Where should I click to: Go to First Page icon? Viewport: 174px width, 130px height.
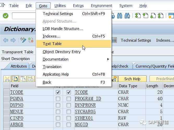click(x=138, y=16)
